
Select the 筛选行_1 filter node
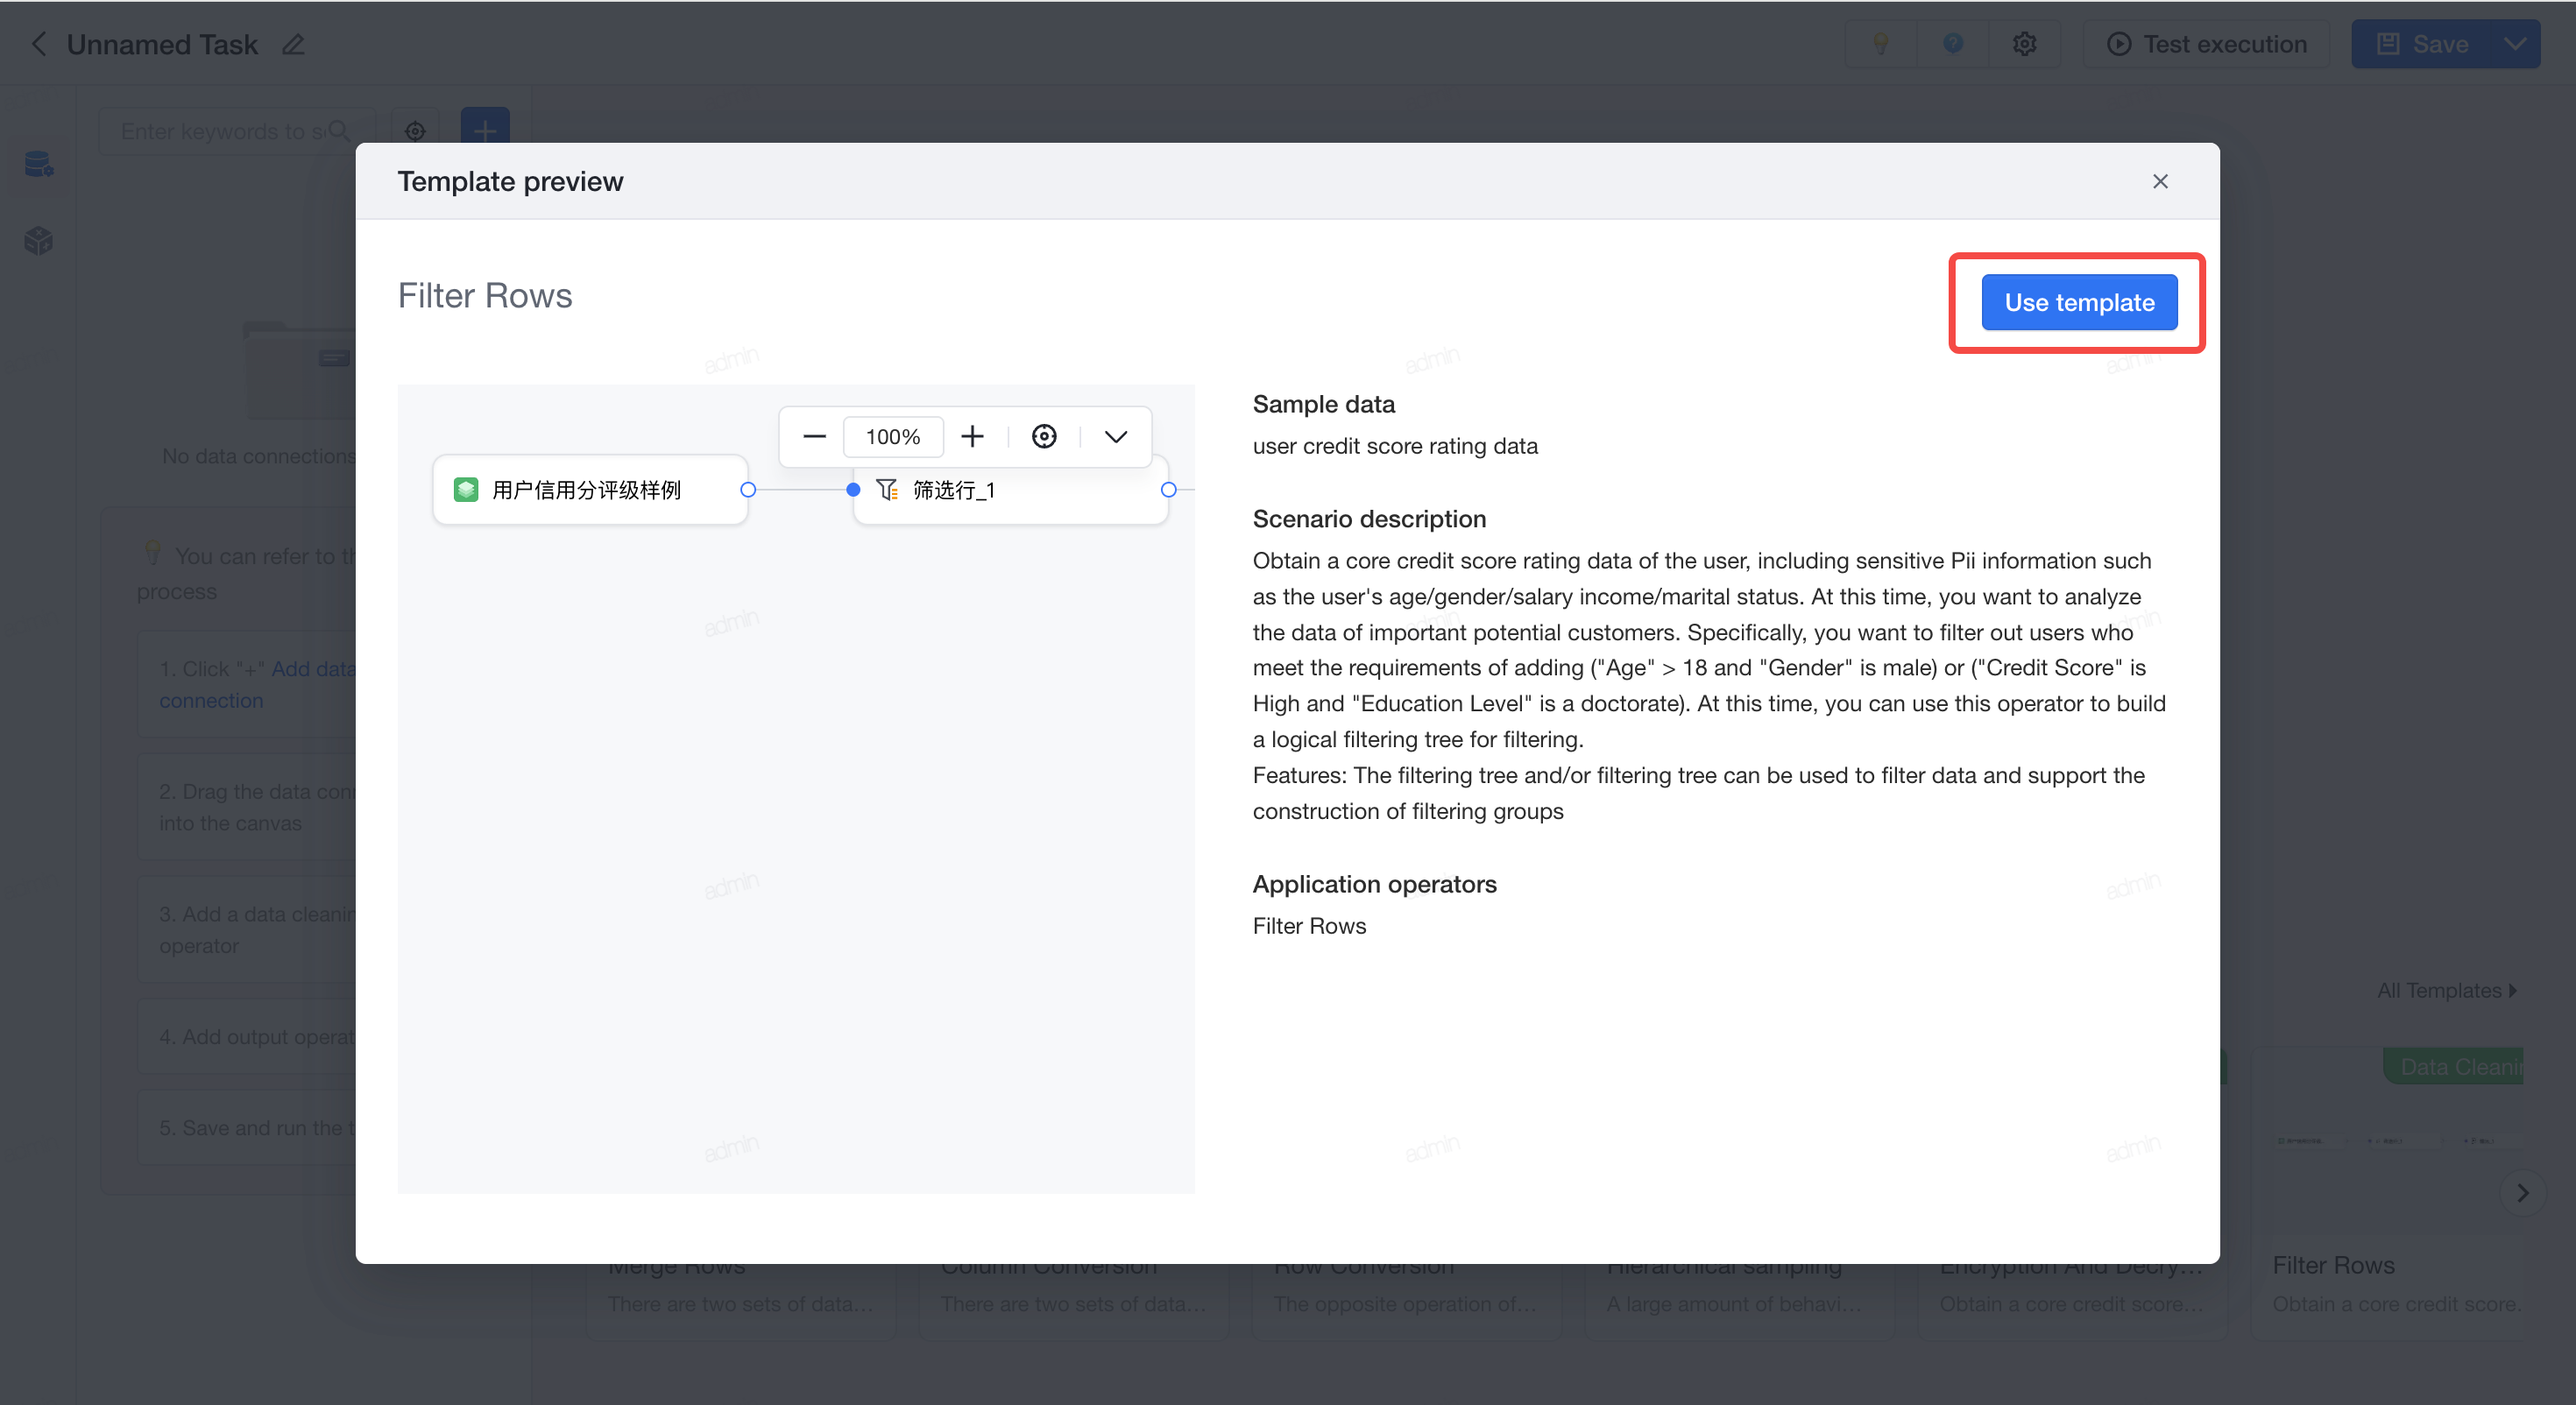tap(1010, 490)
